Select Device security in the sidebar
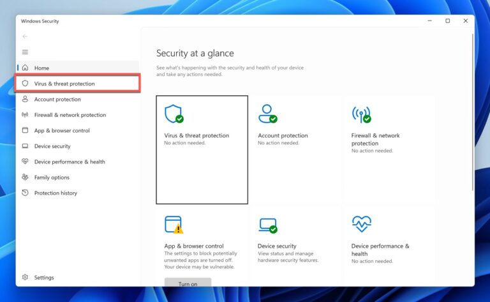 (x=78, y=146)
